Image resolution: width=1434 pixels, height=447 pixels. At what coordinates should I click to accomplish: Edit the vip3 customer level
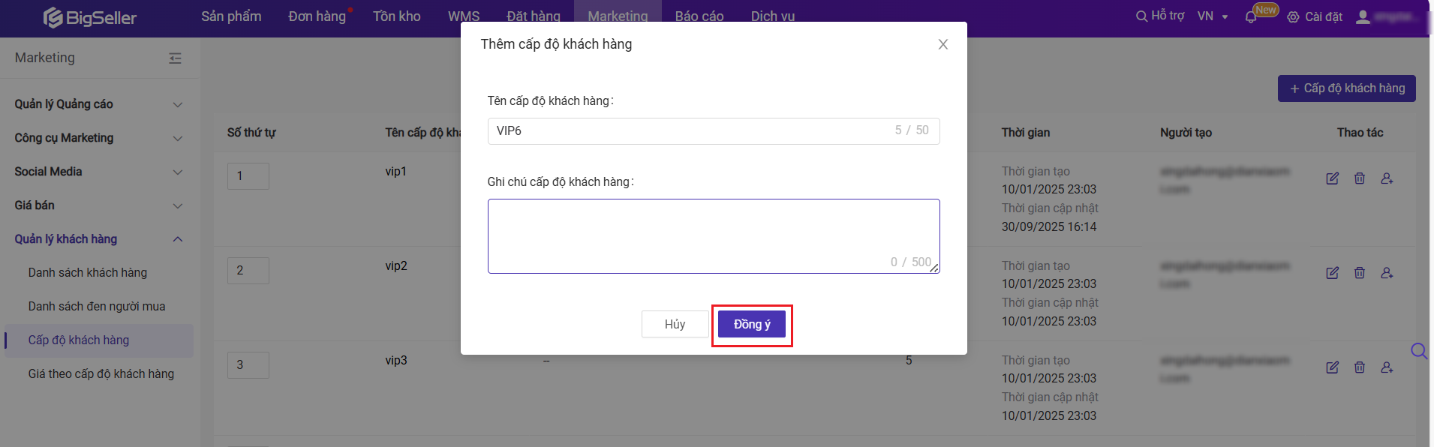(x=1332, y=367)
